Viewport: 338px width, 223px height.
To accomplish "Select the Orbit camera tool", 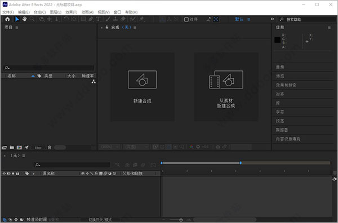I will 41,19.
